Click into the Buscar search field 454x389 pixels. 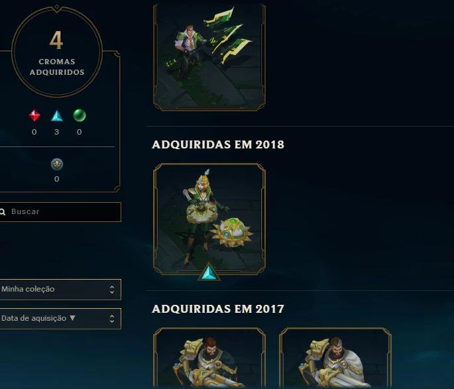click(60, 212)
